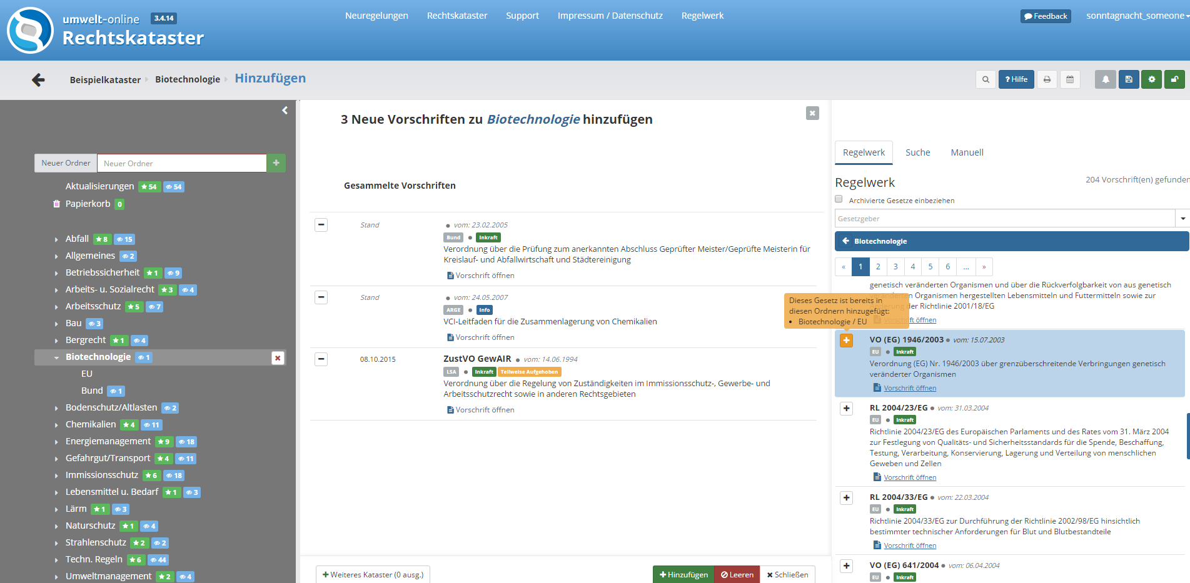Click the blue save disk icon
The width and height of the screenshot is (1190, 583).
click(x=1128, y=79)
